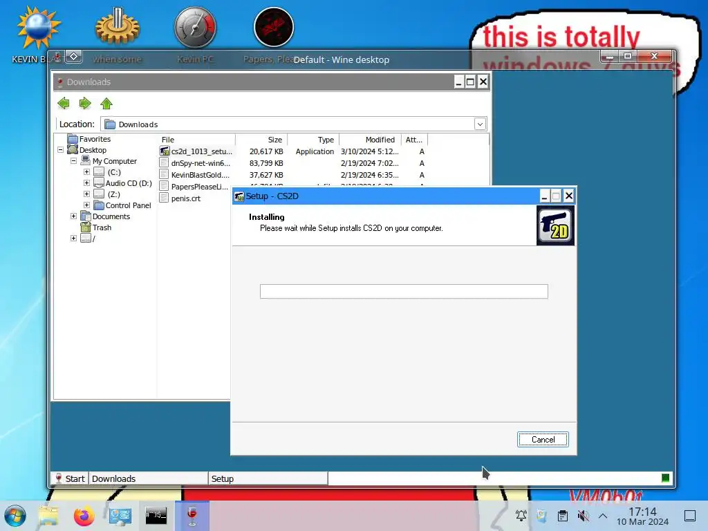This screenshot has width=708, height=531.
Task: Expand the Control Panel node
Action: 86,205
